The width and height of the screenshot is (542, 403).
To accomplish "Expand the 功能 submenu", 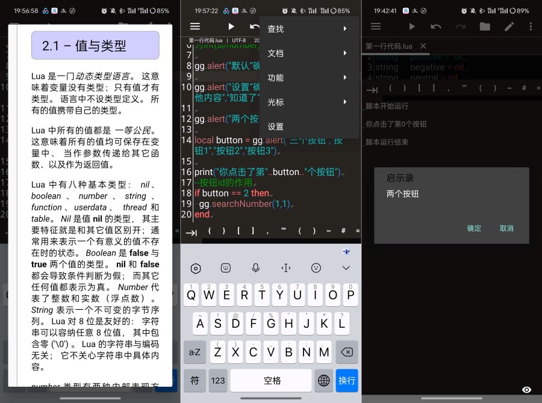I will point(275,77).
